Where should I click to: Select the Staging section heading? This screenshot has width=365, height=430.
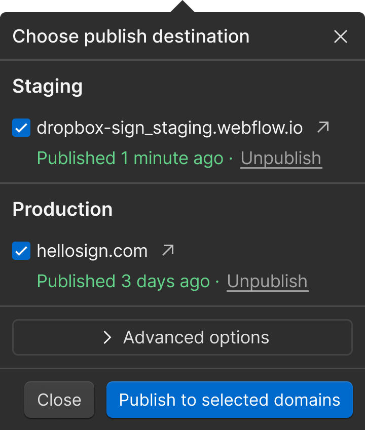coord(48,86)
